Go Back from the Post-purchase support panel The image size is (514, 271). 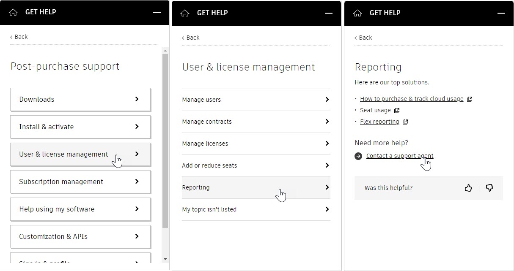(19, 37)
